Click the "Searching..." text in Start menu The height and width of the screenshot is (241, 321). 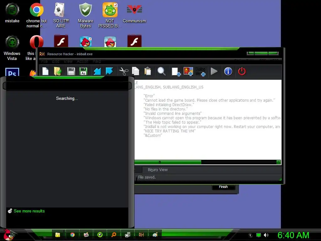pyautogui.click(x=67, y=98)
